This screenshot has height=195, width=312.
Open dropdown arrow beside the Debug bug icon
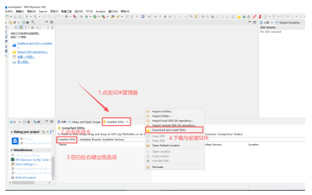coord(90,17)
